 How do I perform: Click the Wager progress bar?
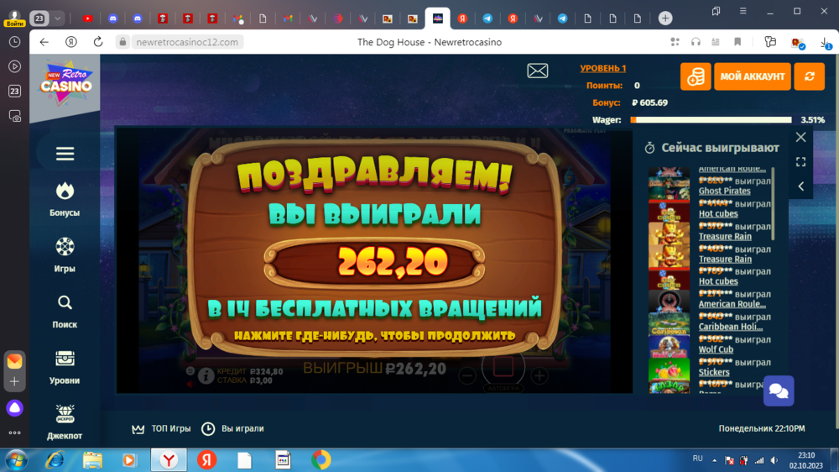click(x=711, y=120)
